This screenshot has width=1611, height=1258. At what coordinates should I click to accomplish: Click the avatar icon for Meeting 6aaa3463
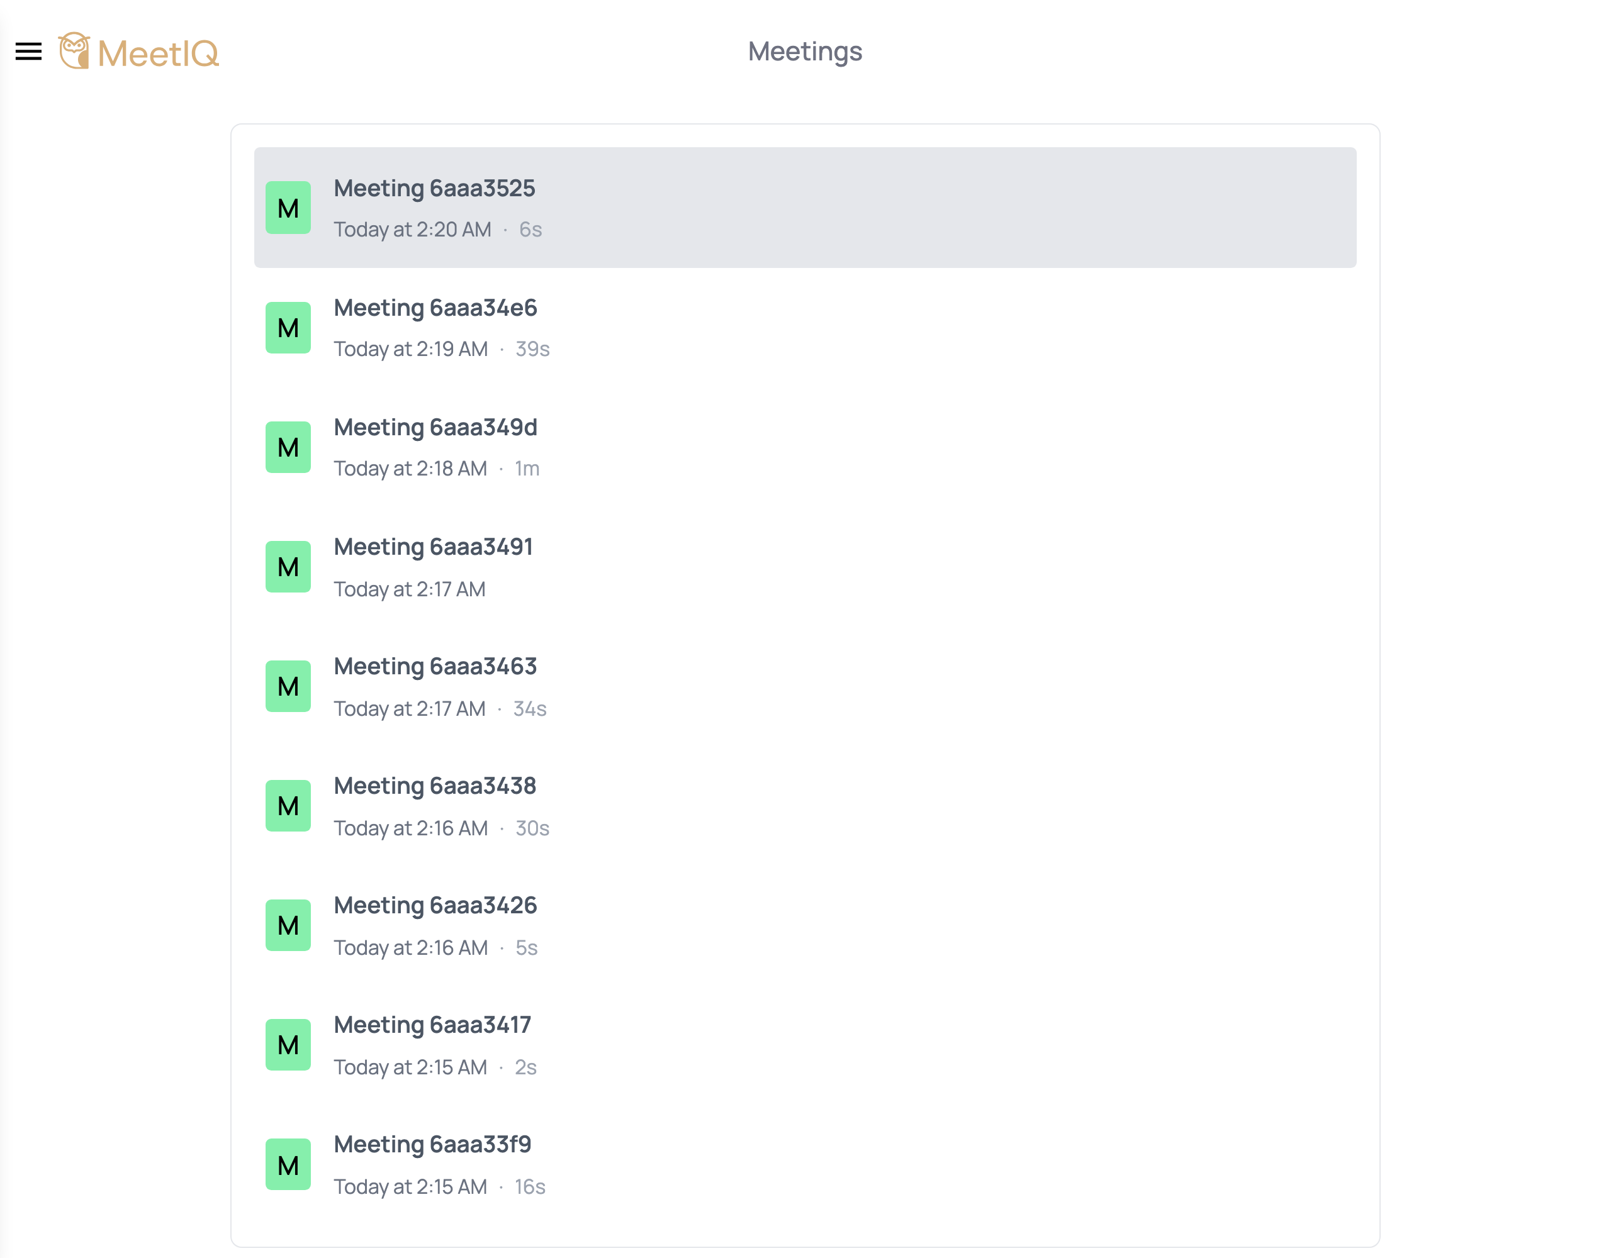pyautogui.click(x=288, y=686)
